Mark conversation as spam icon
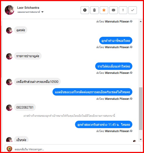 coord(85,10)
